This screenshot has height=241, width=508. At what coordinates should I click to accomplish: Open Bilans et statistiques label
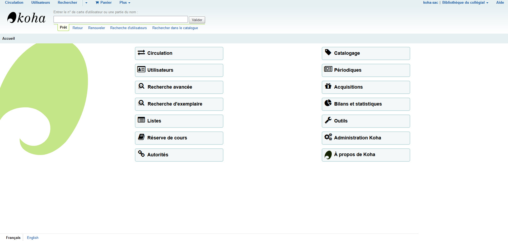tap(358, 104)
